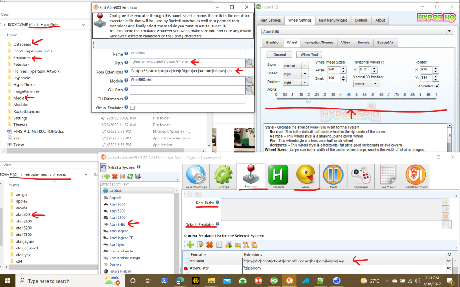This screenshot has width=460, height=287.
Task: Open the Log Viewer icon
Action: pyautogui.click(x=389, y=175)
